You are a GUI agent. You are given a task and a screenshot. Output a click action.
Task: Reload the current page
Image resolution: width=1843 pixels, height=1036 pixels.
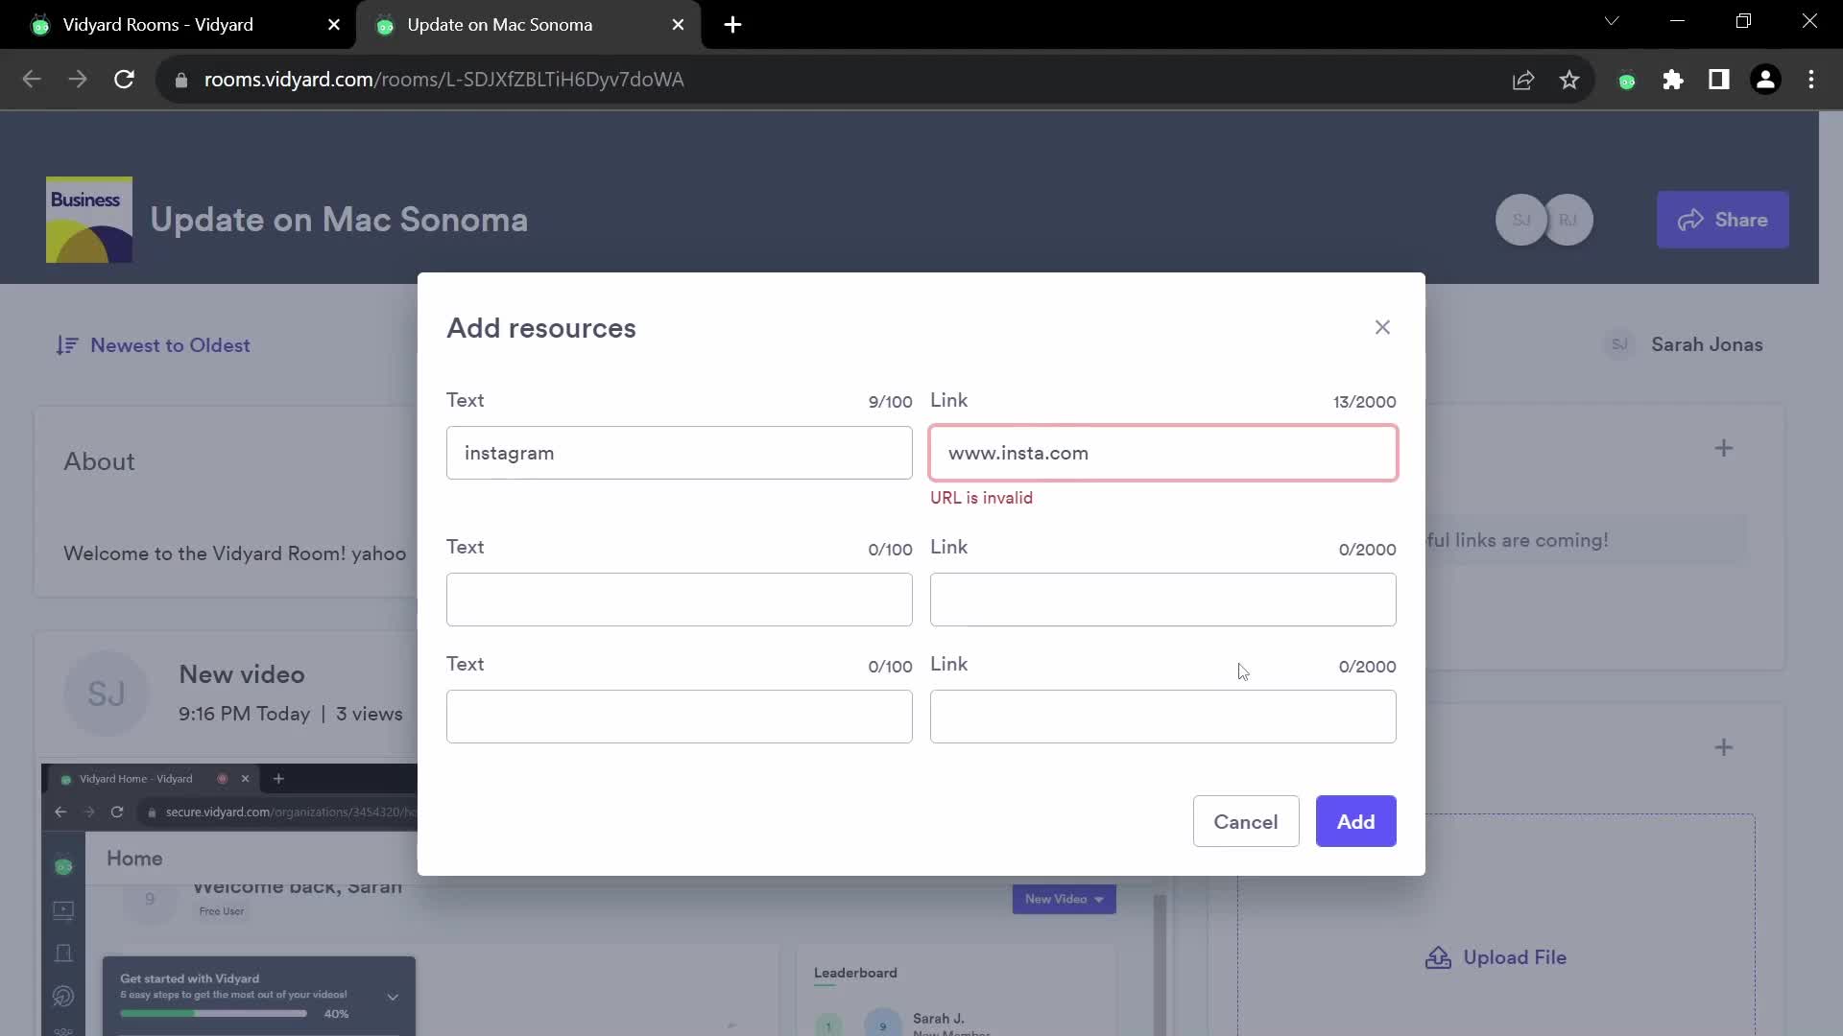124,80
